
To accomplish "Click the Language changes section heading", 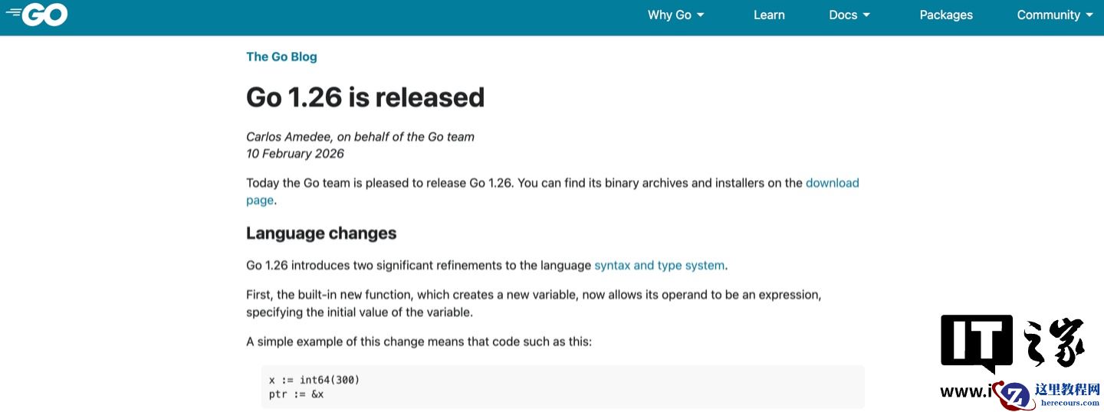I will (321, 233).
